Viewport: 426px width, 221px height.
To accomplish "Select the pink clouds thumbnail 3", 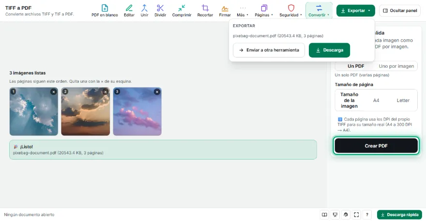I will click(137, 111).
